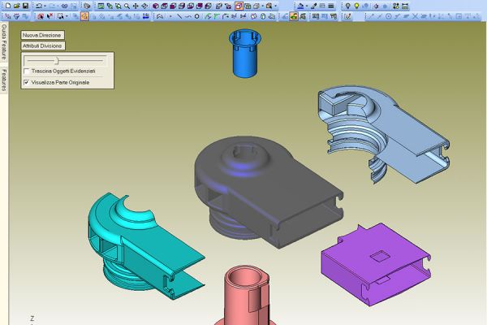Uncheck Visualizza Parte Originale
The width and height of the screenshot is (487, 325).
pos(27,82)
